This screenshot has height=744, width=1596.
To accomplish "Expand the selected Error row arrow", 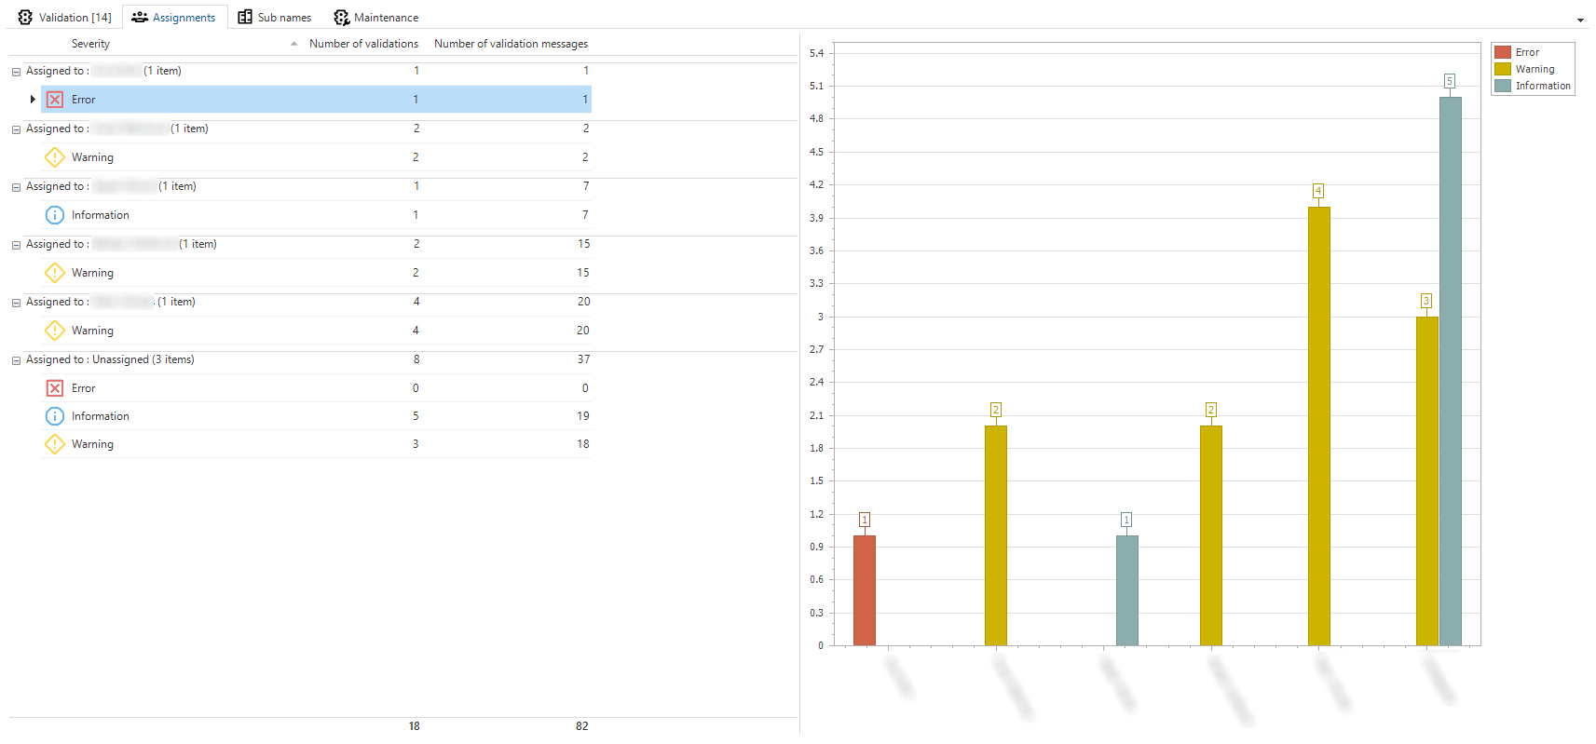I will coord(33,99).
